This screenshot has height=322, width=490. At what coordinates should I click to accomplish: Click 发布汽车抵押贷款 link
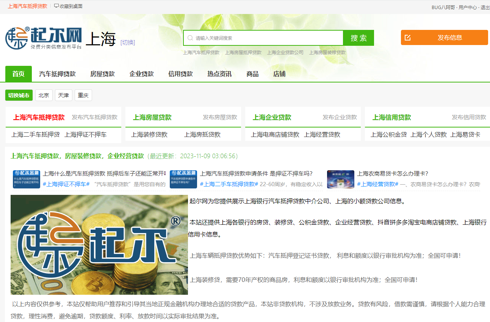(x=95, y=117)
